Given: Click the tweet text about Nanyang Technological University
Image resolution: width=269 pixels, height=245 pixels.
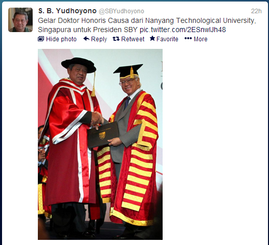Looking at the screenshot, I should [x=147, y=25].
